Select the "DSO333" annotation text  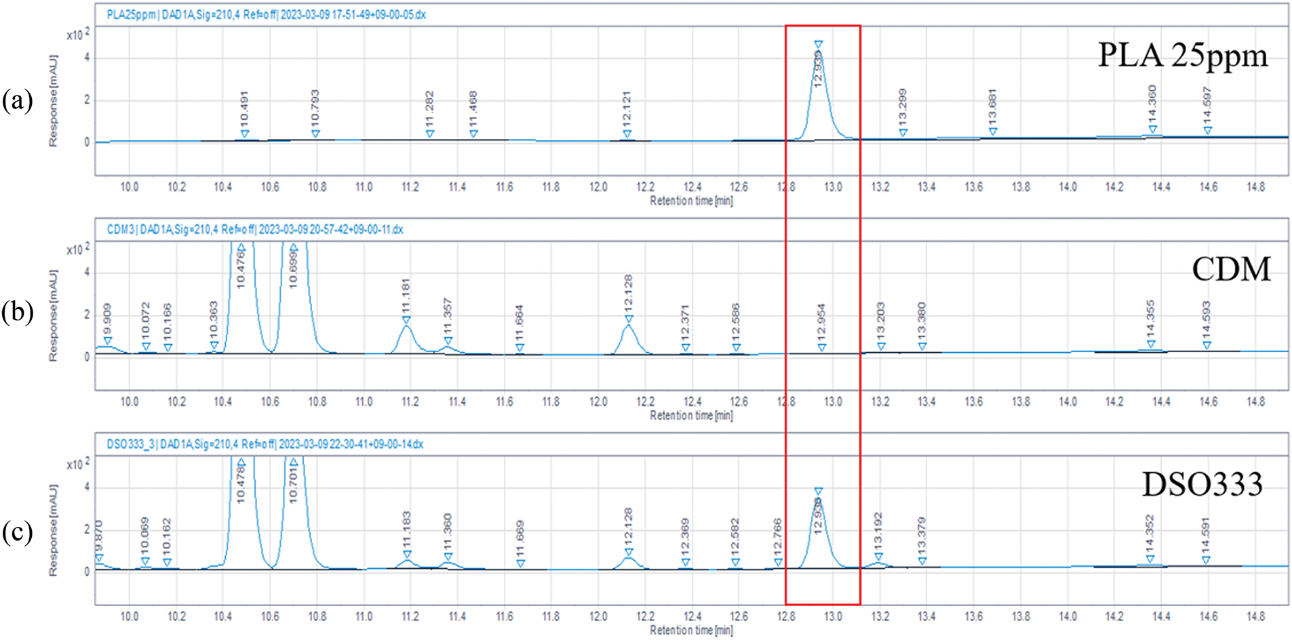(1202, 484)
